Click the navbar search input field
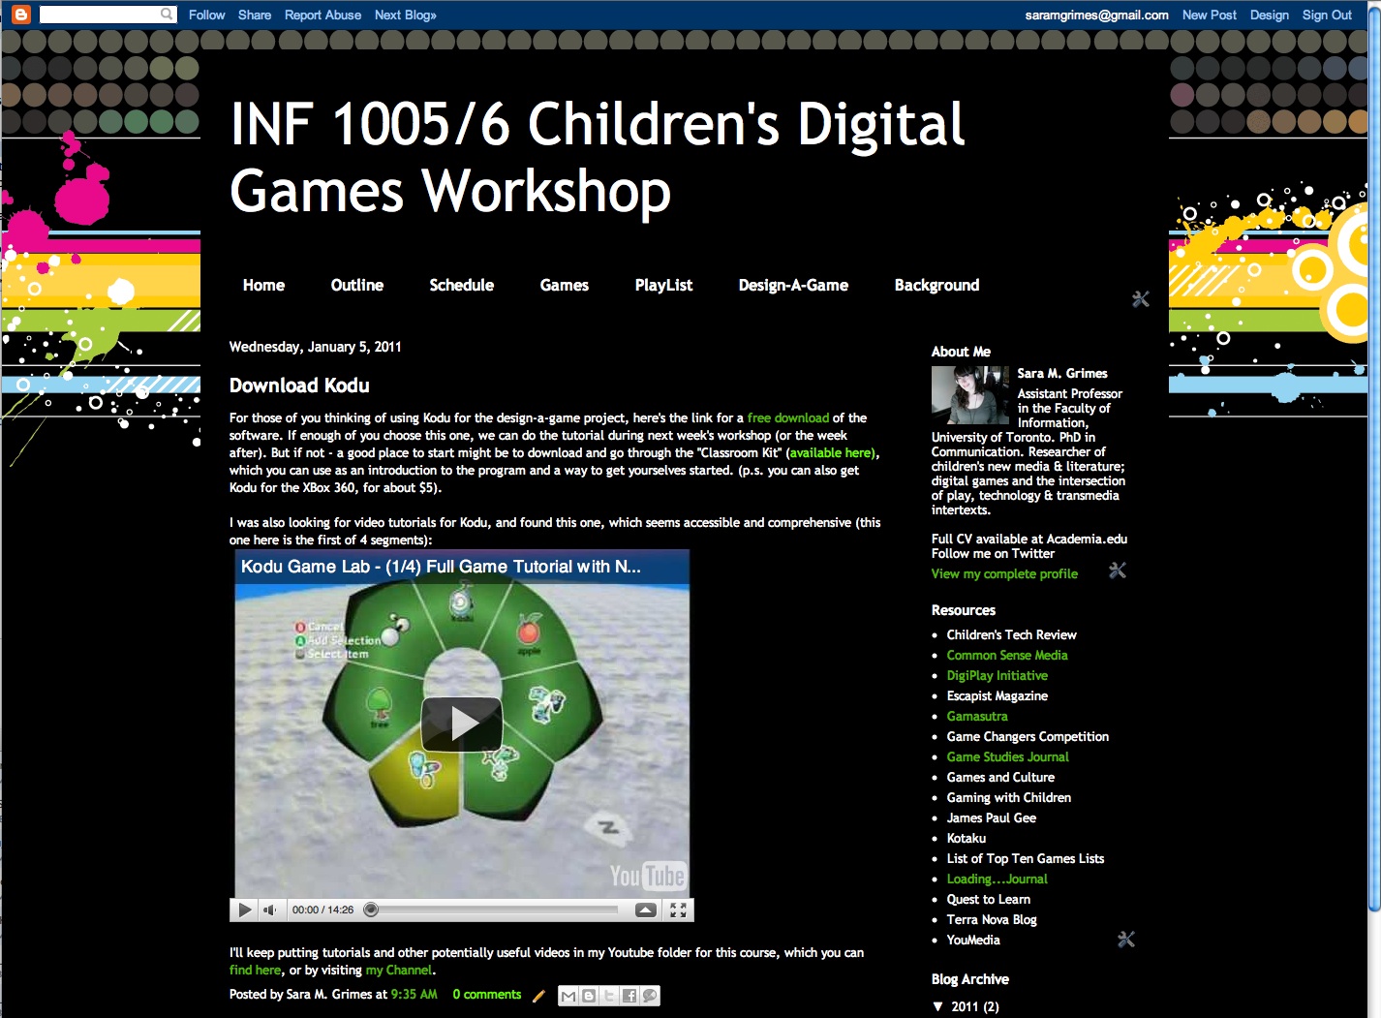This screenshot has height=1018, width=1381. [x=99, y=15]
